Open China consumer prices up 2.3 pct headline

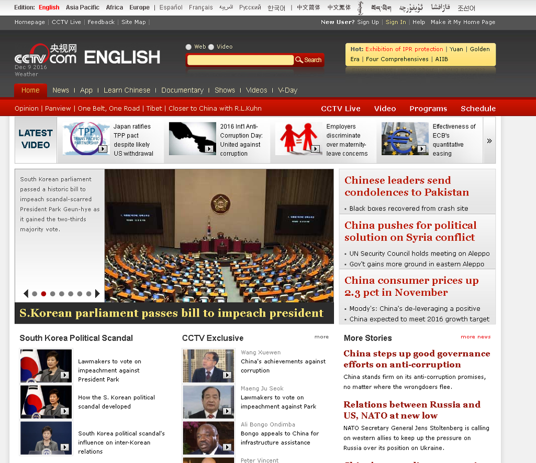point(411,286)
